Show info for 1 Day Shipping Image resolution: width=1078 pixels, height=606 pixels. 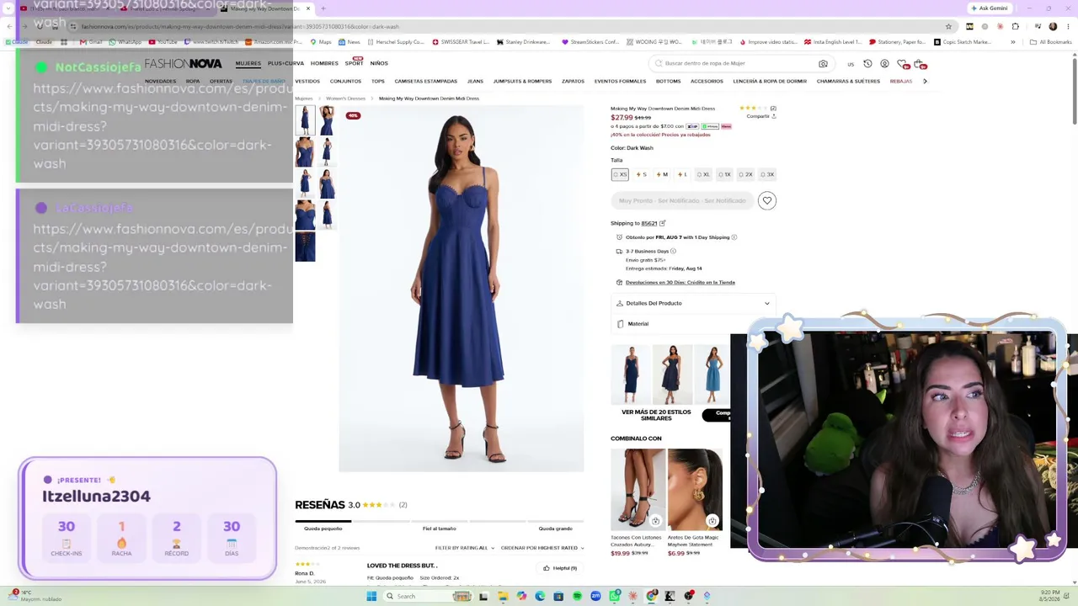pyautogui.click(x=734, y=237)
